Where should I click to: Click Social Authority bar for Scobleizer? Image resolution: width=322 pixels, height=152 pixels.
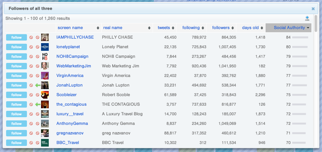tap(300, 95)
